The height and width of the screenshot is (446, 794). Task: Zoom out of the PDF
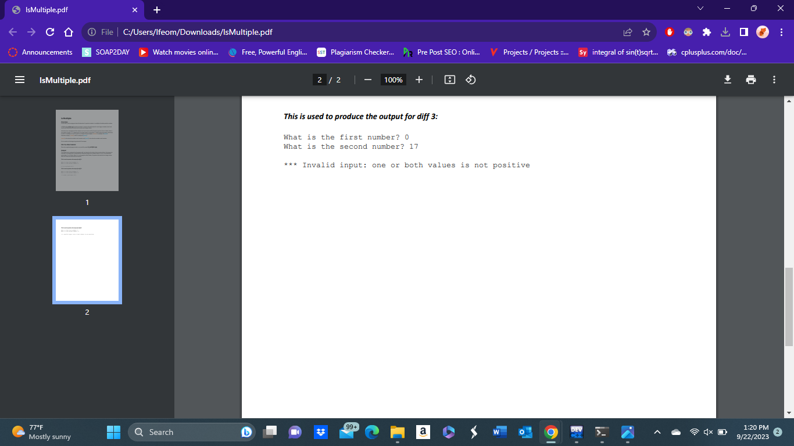click(x=367, y=80)
